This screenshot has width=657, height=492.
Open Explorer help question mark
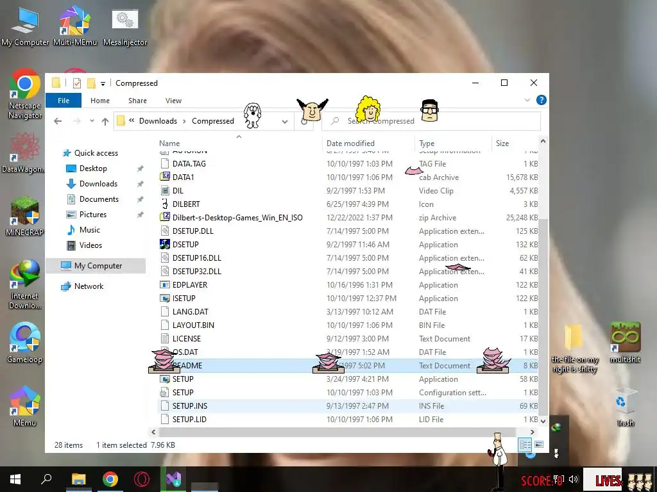tap(542, 100)
